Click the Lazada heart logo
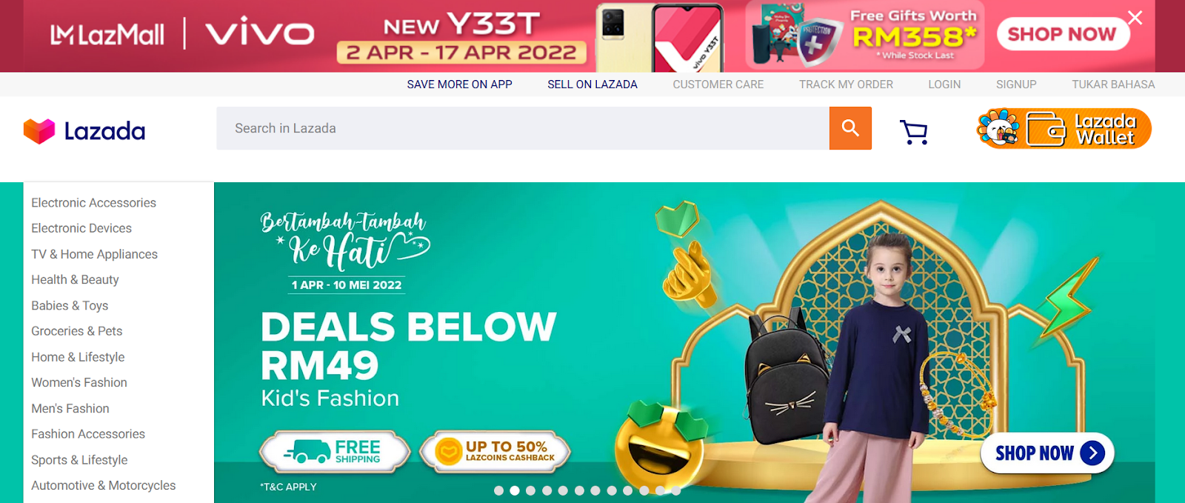 tap(39, 131)
